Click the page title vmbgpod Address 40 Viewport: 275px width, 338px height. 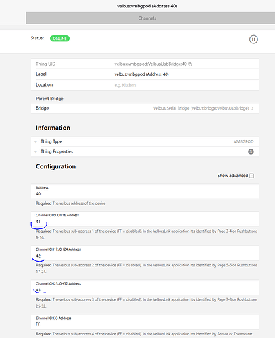pos(147,6)
